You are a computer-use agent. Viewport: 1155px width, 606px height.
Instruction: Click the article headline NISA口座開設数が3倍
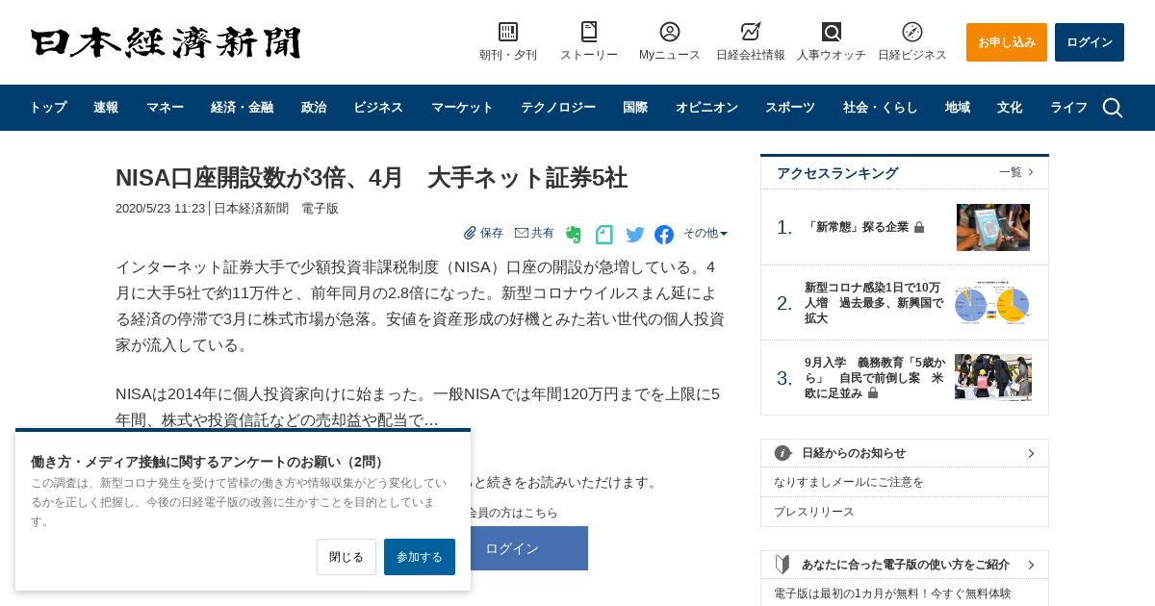tap(372, 178)
